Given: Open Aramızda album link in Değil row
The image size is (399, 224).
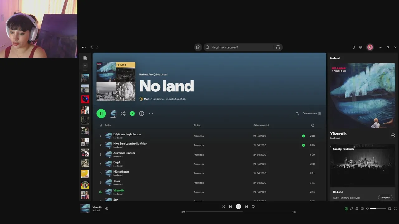Looking at the screenshot, I should point(198,164).
